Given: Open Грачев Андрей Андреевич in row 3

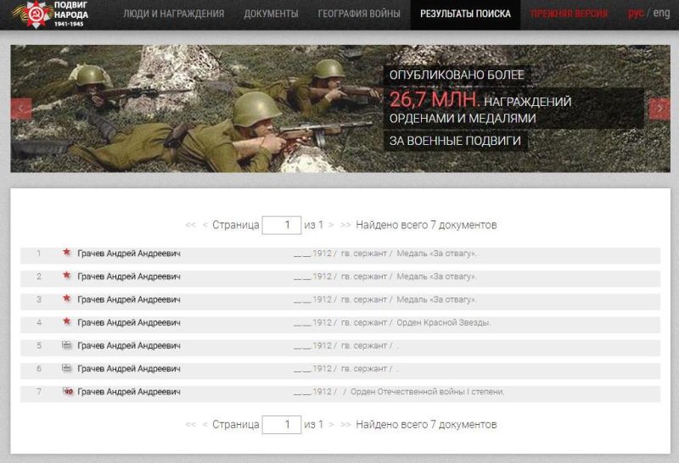Looking at the screenshot, I should [x=129, y=299].
